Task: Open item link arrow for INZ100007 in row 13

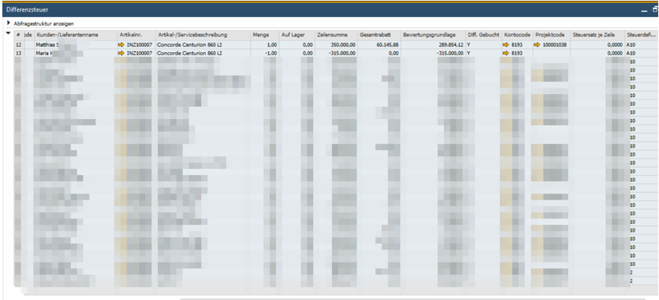Action: pyautogui.click(x=121, y=54)
